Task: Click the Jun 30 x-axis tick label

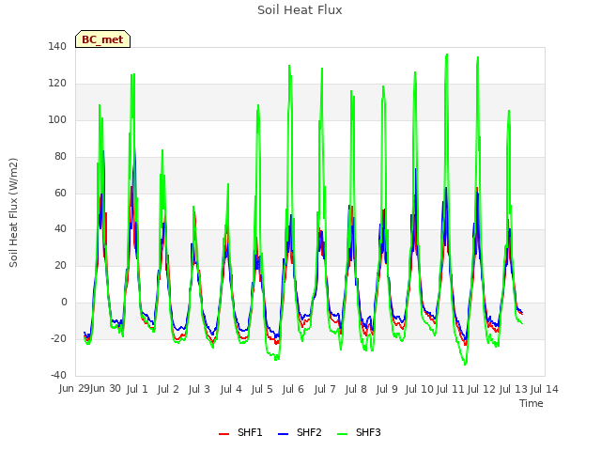Action: (x=105, y=388)
